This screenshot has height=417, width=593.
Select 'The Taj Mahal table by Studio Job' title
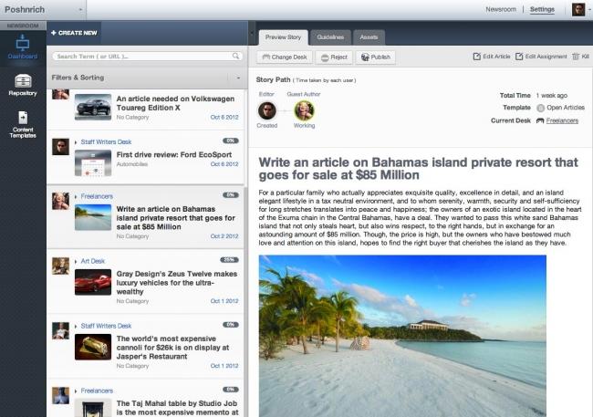click(x=177, y=408)
